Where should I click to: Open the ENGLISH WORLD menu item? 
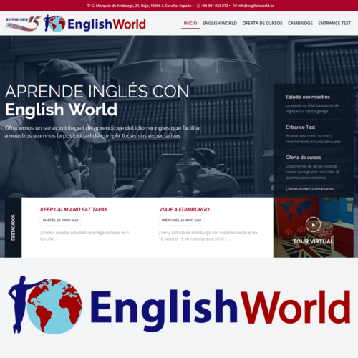point(220,24)
